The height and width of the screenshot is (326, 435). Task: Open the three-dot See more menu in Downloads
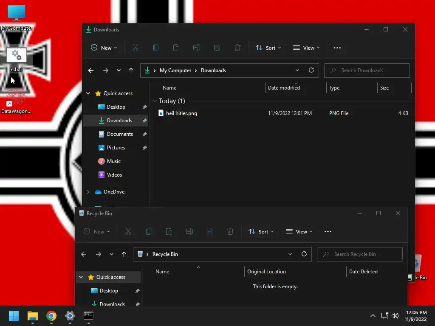click(x=337, y=48)
